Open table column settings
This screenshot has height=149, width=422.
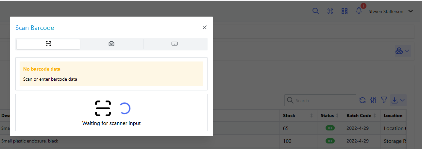373,100
